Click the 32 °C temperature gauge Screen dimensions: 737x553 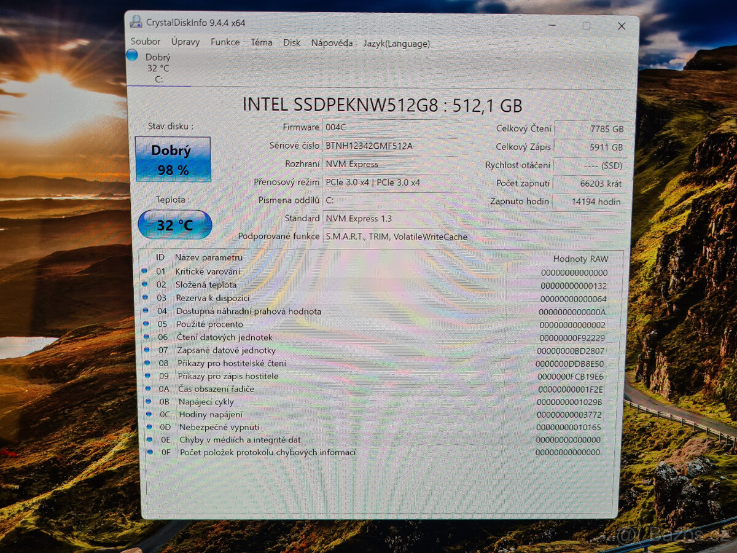[176, 224]
